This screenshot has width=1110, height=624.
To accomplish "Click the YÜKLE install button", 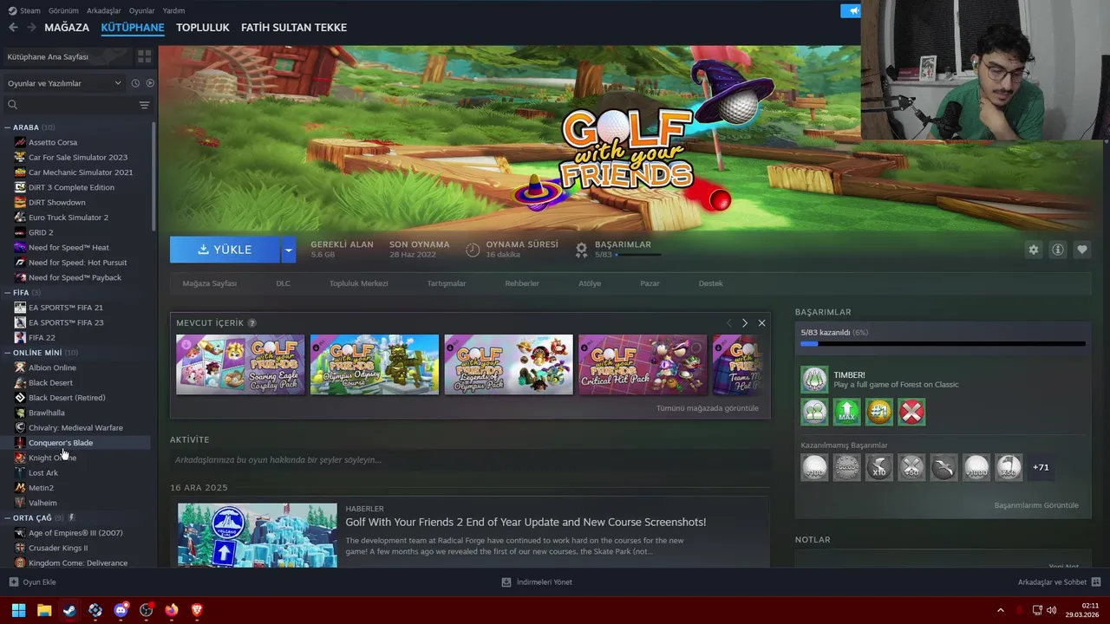I will click(225, 250).
